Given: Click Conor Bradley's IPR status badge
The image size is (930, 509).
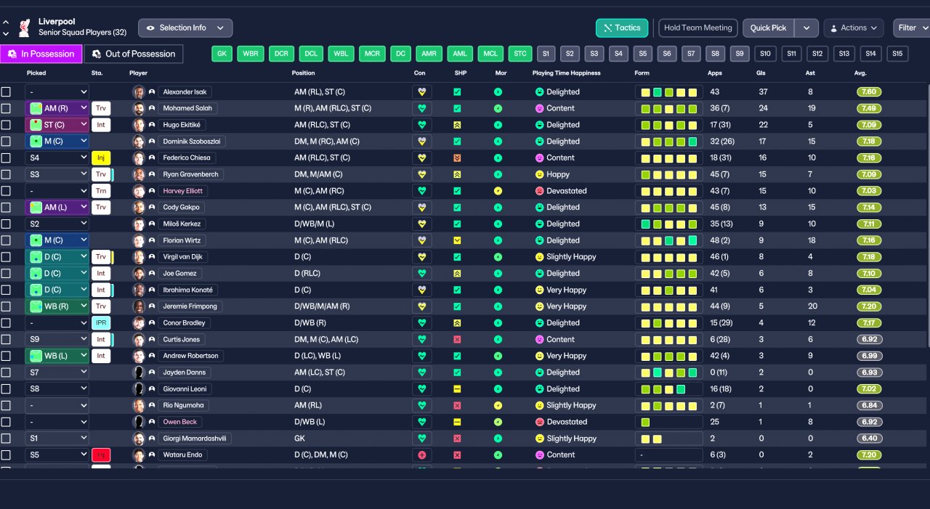Looking at the screenshot, I should coord(101,323).
